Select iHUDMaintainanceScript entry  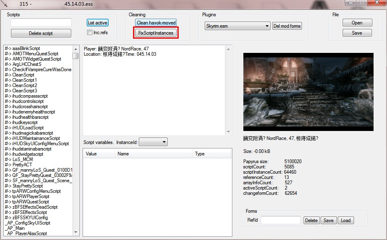[x=32, y=138]
